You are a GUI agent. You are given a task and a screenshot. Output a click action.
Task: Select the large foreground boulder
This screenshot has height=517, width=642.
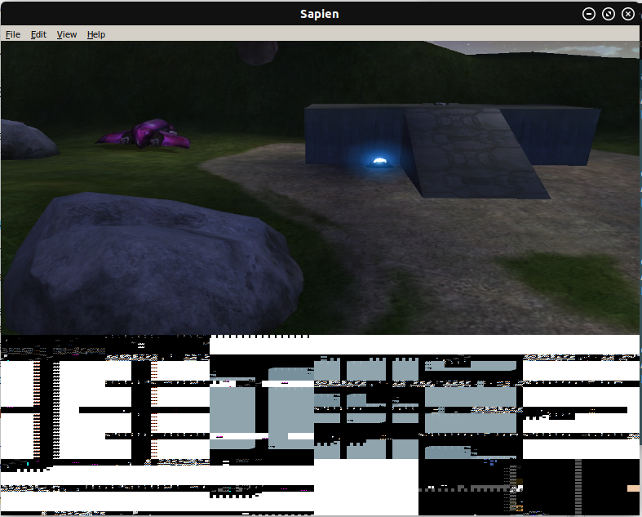pyautogui.click(x=153, y=263)
